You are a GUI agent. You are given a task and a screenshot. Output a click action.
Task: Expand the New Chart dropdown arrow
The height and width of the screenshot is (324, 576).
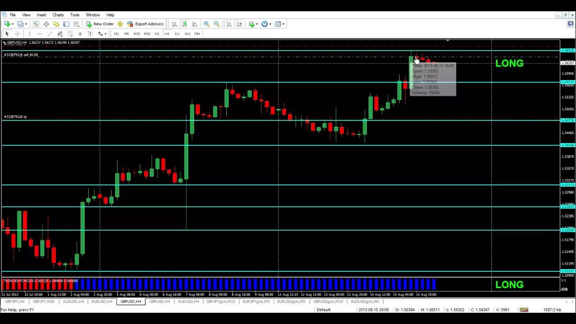click(13, 24)
